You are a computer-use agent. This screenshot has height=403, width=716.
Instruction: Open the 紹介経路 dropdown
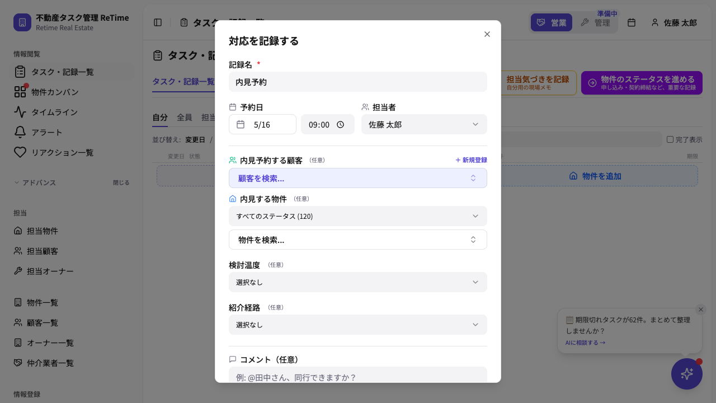click(358, 325)
